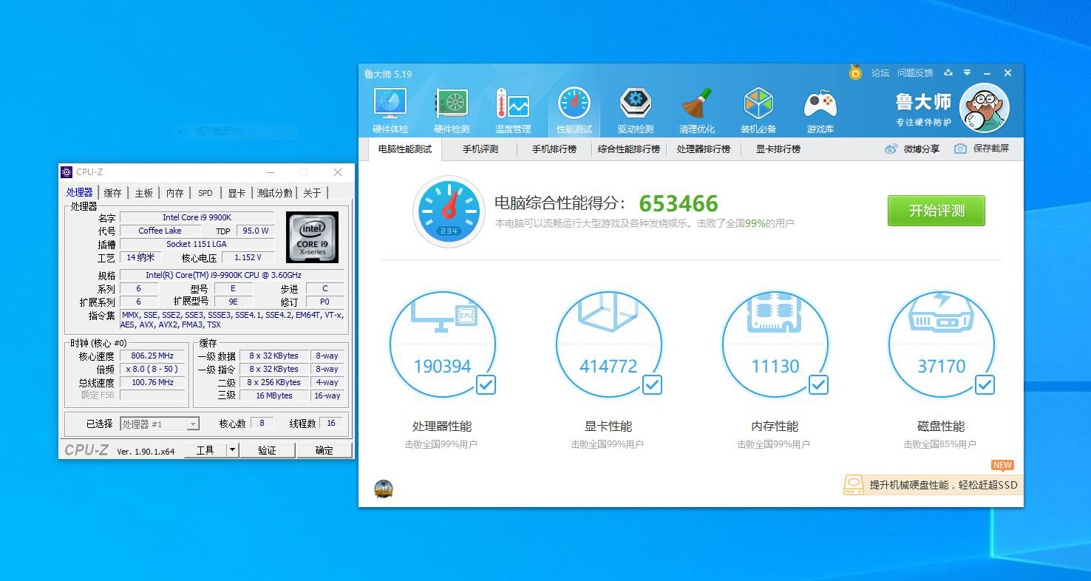Click the 验证 button in CPU-Z
Image resolution: width=1091 pixels, height=581 pixels.
(267, 450)
